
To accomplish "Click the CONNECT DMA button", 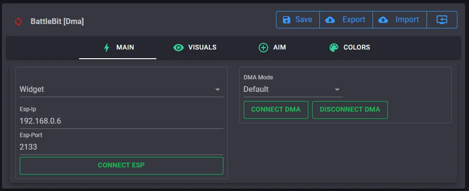I will pos(276,110).
